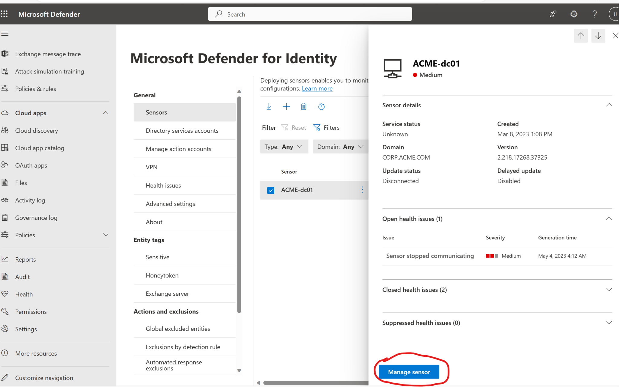
Task: Expand the Closed health issues section
Action: pyautogui.click(x=609, y=289)
